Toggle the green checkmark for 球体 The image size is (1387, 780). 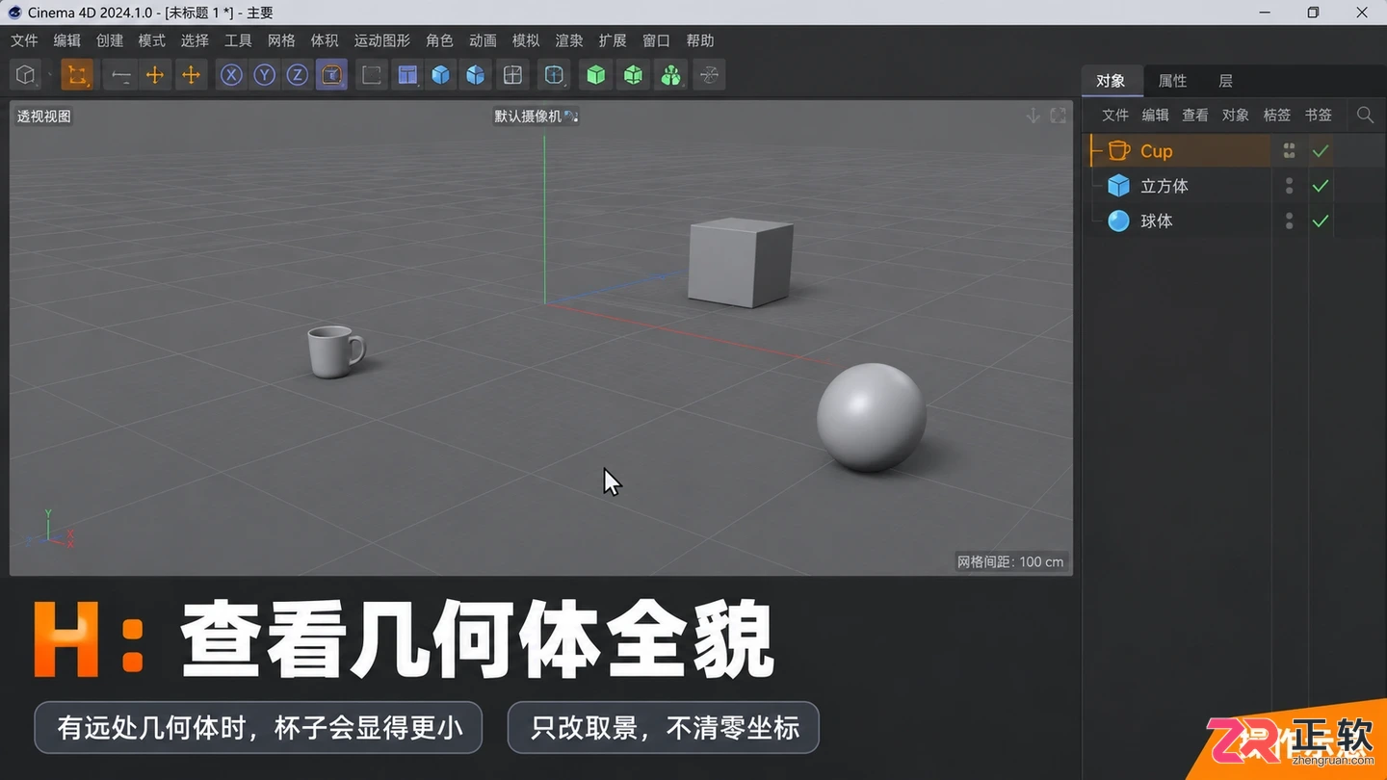coord(1321,221)
